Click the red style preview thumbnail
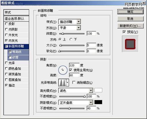 coord(130,44)
